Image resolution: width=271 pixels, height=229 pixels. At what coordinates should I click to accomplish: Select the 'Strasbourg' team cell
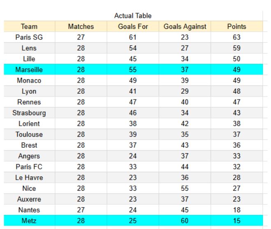(29, 113)
